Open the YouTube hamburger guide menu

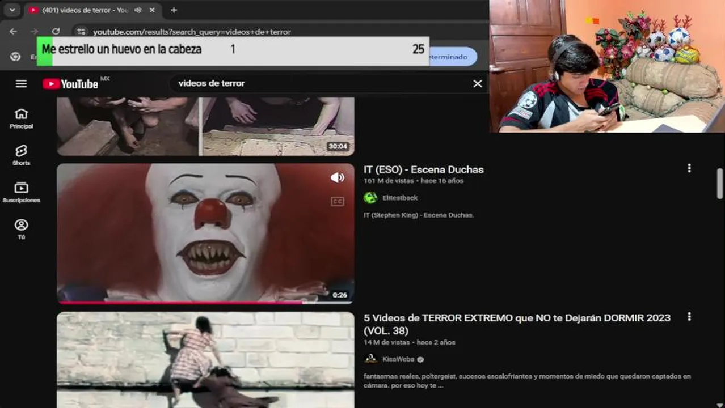pyautogui.click(x=21, y=84)
